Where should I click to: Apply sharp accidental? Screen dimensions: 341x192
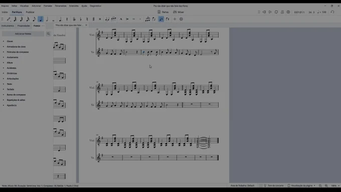93,19
